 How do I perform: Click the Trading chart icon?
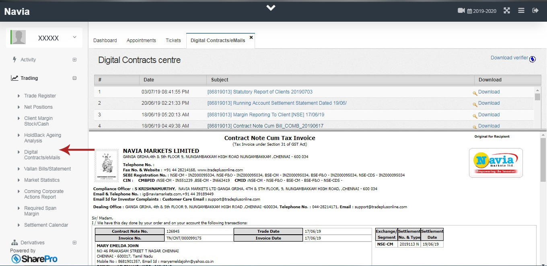click(14, 78)
